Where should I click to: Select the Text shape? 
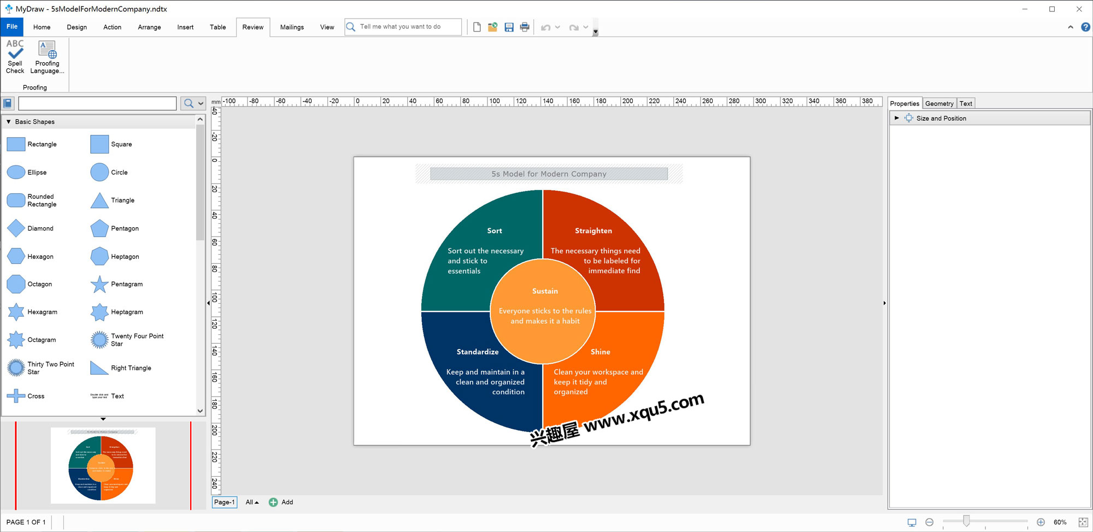click(108, 396)
